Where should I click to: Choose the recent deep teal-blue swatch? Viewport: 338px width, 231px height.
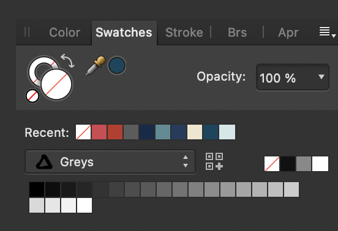pos(211,132)
